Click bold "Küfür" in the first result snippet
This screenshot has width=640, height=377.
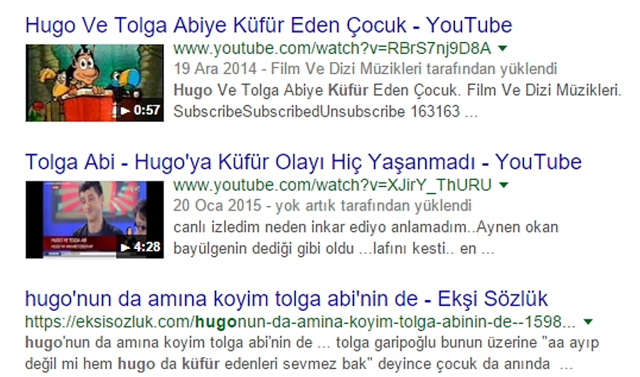348,90
